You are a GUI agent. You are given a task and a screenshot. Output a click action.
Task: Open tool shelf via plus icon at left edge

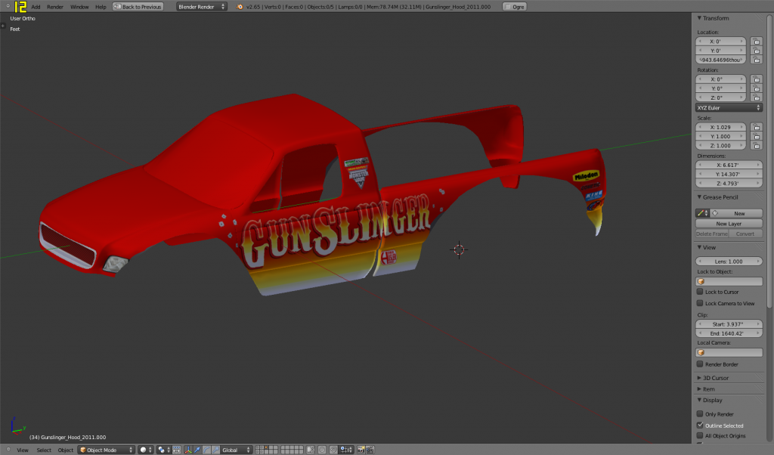(x=2, y=26)
